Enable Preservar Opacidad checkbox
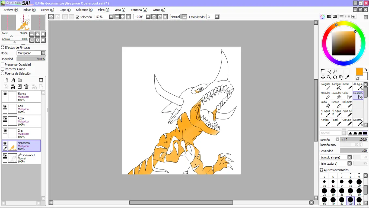 tap(3, 65)
